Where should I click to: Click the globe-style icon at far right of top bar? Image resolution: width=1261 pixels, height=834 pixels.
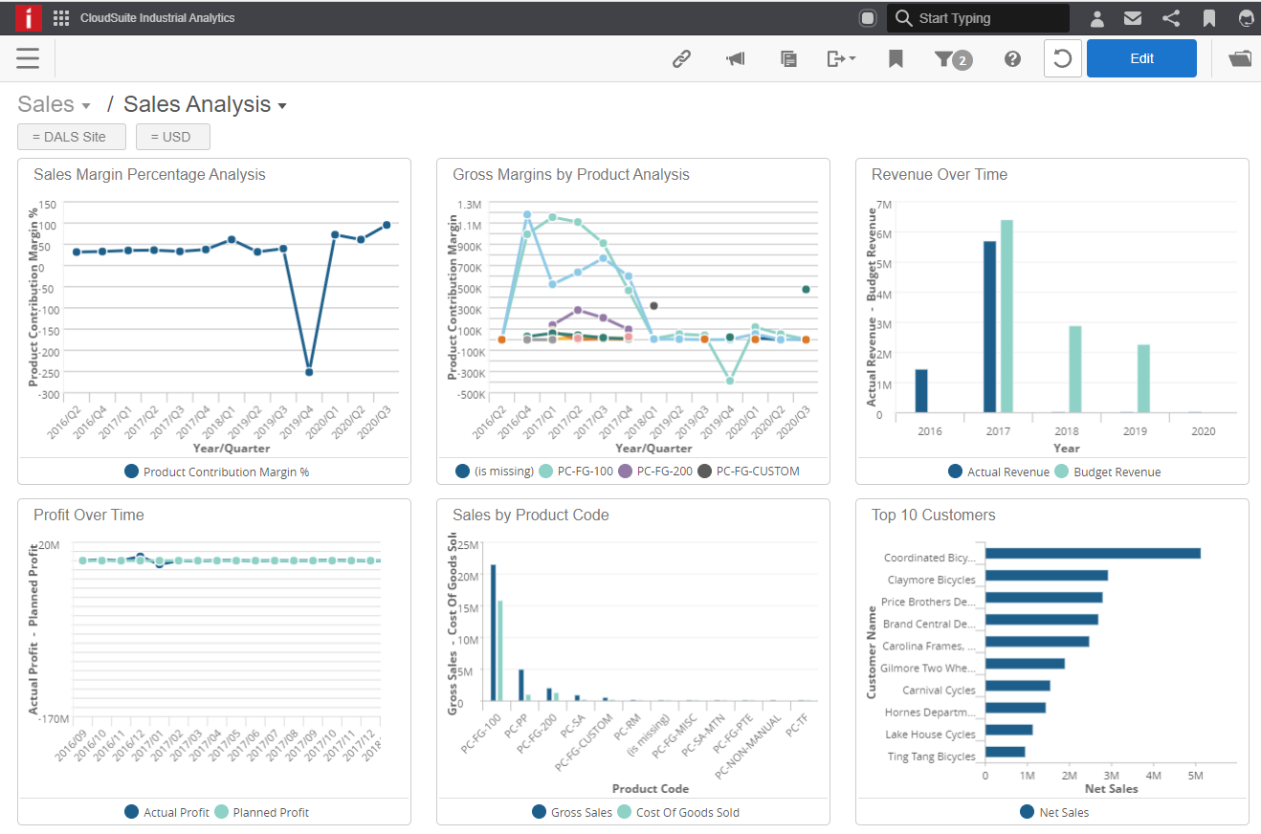tap(1246, 18)
